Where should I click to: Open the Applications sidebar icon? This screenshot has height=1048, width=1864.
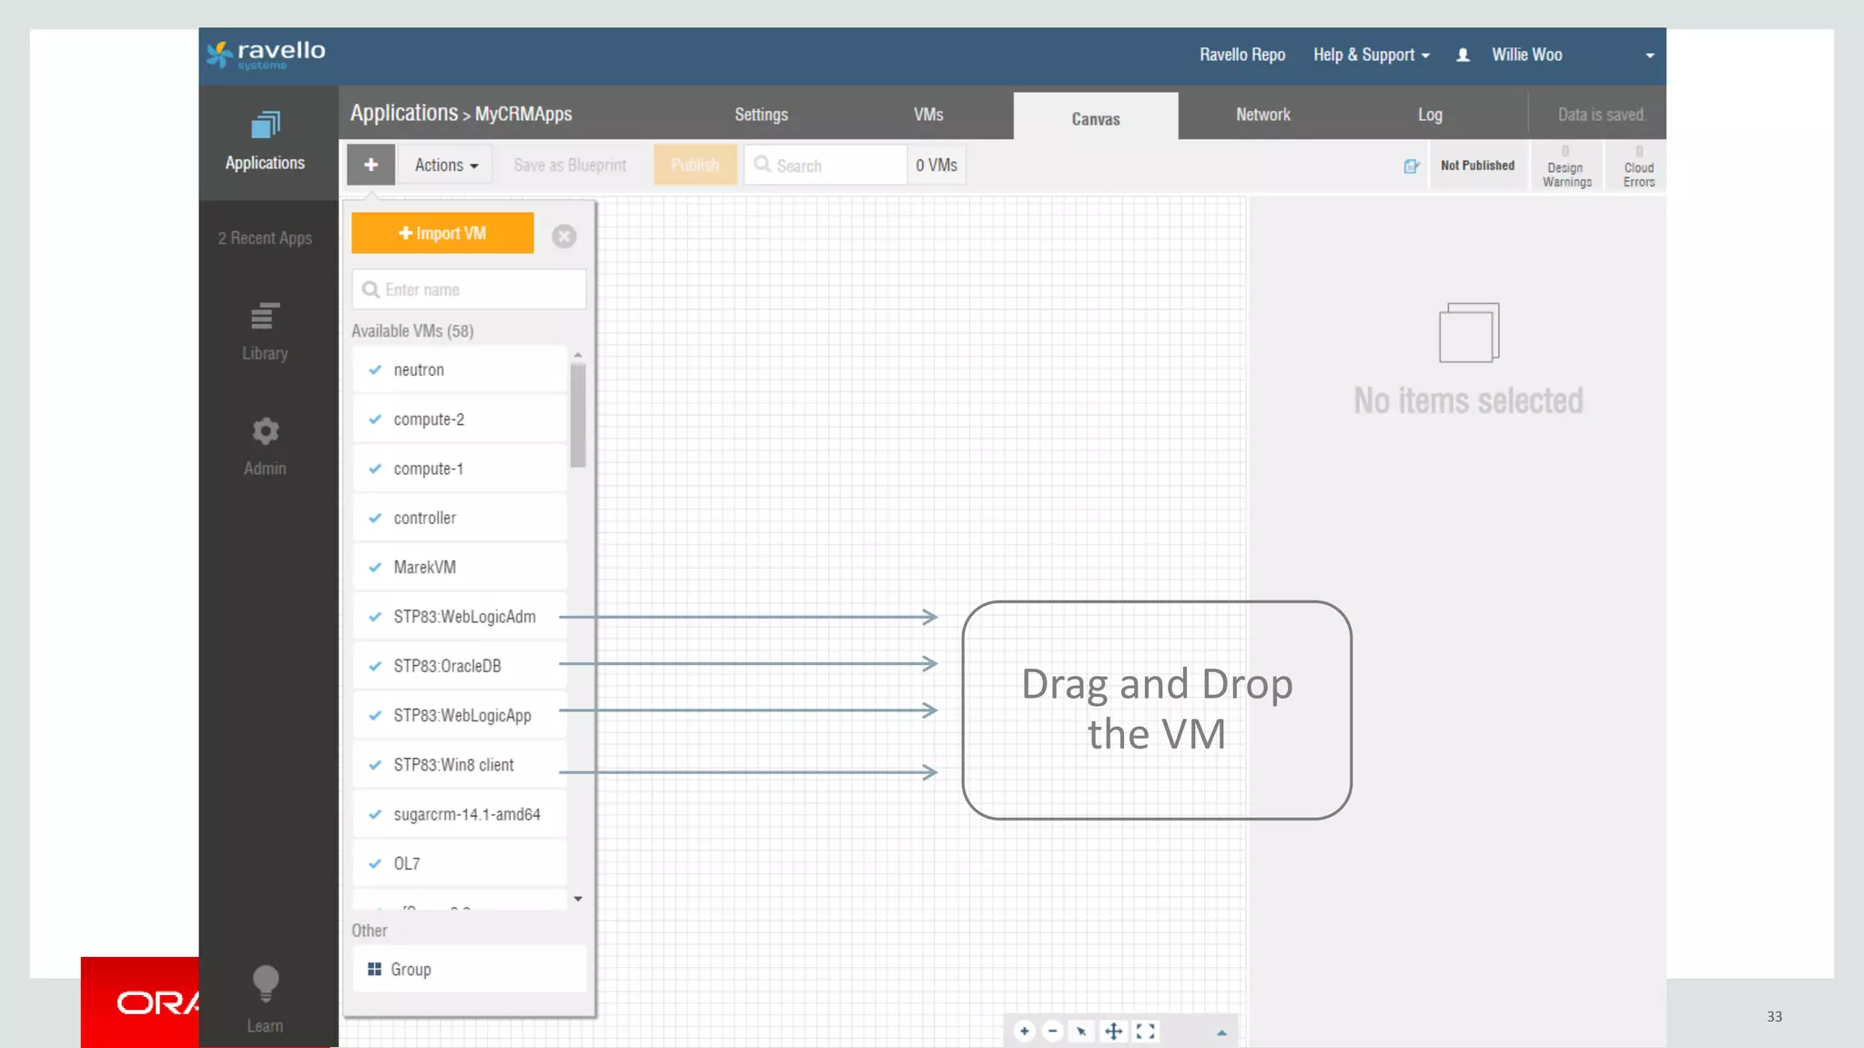click(x=265, y=125)
